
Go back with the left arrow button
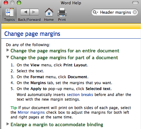pos(25,12)
